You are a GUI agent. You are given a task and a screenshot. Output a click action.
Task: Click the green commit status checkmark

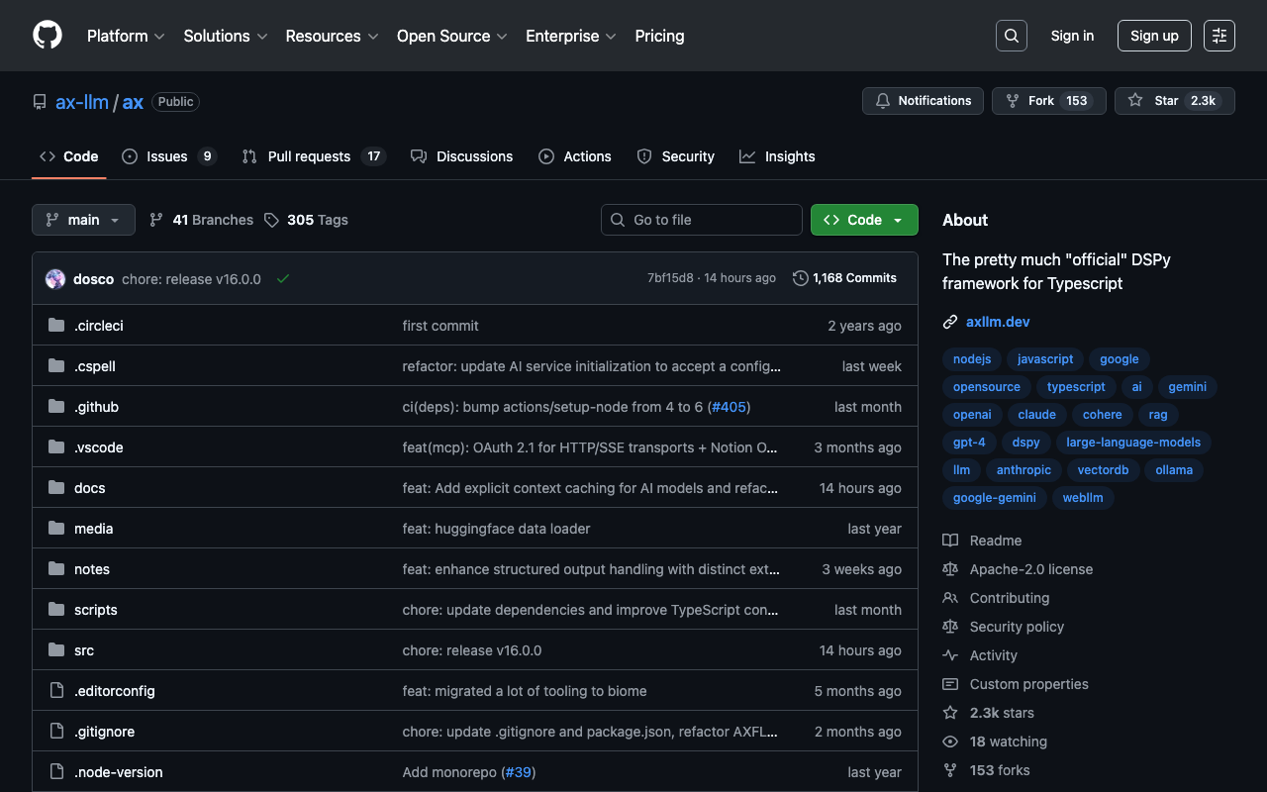point(283,279)
